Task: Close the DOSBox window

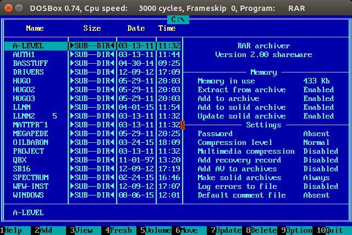Action: pyautogui.click(x=9, y=8)
